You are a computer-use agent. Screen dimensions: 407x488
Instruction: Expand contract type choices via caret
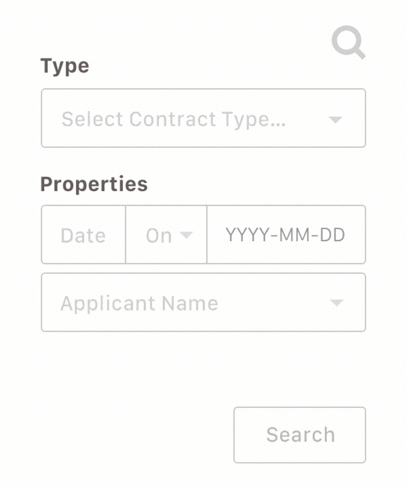335,119
